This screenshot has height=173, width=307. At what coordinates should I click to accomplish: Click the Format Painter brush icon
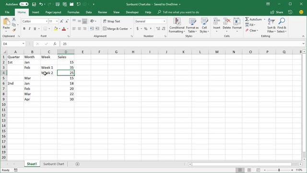14,30
